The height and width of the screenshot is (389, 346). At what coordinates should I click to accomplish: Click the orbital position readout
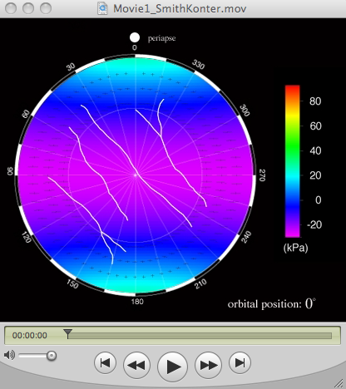click(x=272, y=303)
